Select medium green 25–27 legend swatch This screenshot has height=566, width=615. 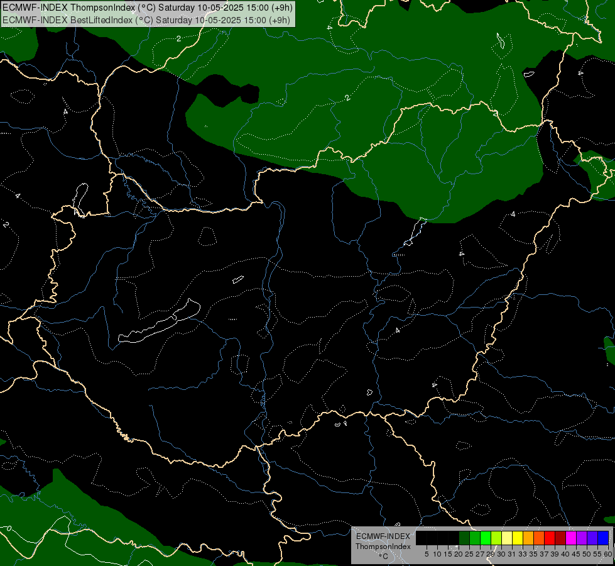coord(474,538)
